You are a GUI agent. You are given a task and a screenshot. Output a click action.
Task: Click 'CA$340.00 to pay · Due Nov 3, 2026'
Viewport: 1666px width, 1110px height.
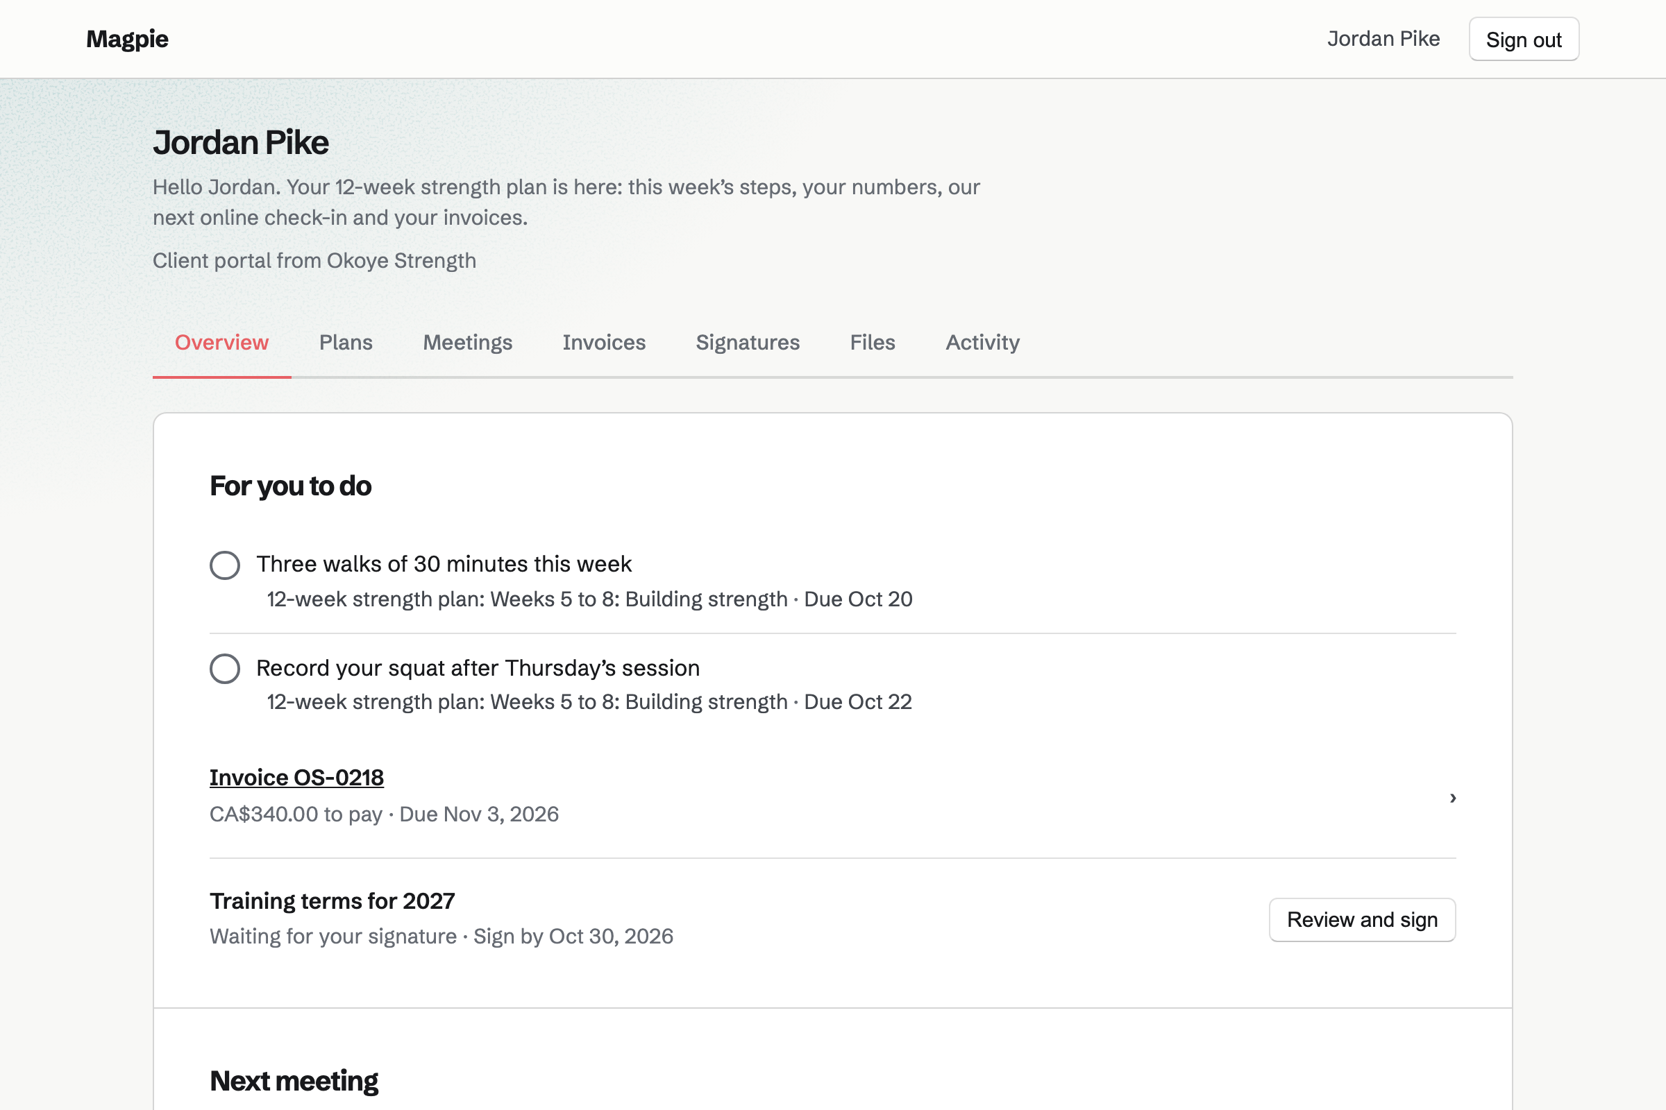384,814
